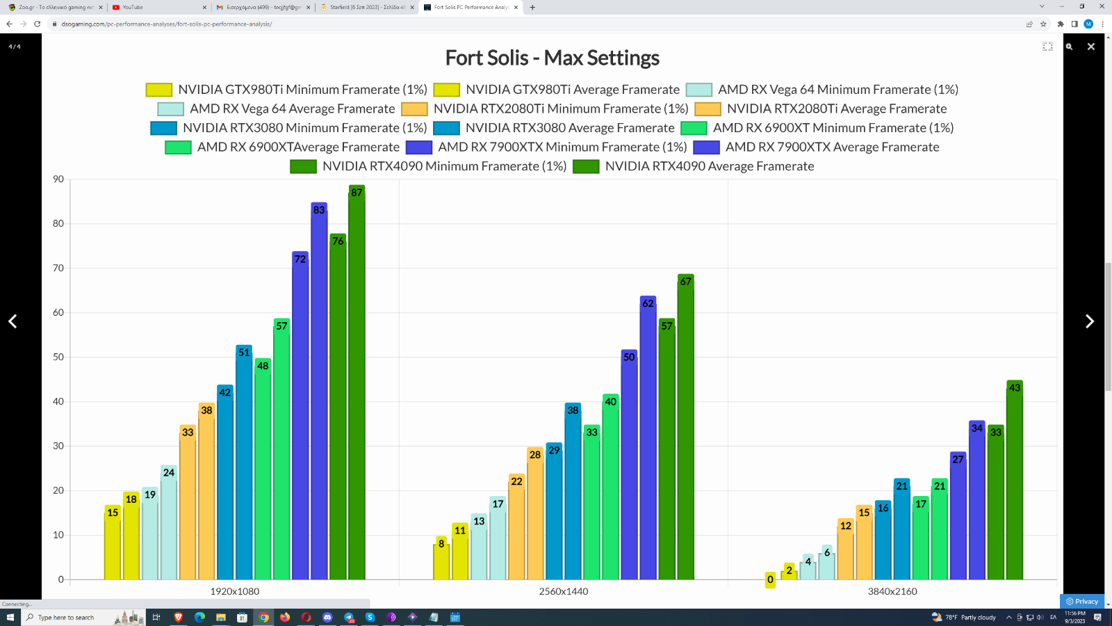Open File Explorer from taskbar
1112x626 pixels.
[x=221, y=617]
